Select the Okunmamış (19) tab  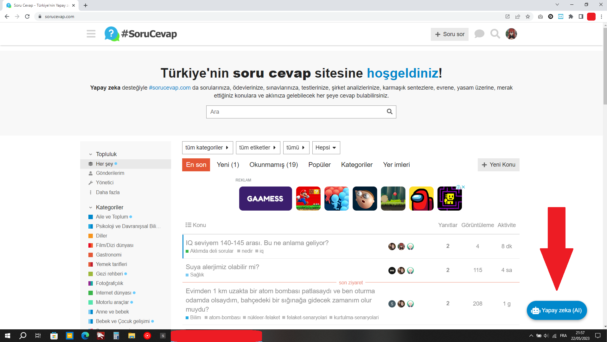[273, 165]
